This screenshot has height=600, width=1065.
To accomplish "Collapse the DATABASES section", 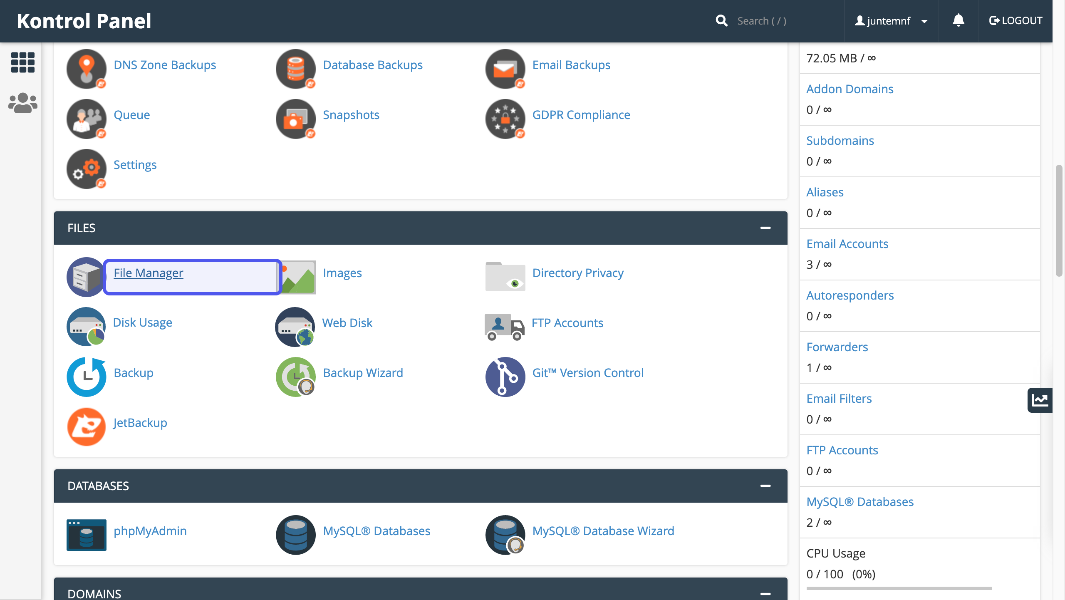I will coord(765,486).
